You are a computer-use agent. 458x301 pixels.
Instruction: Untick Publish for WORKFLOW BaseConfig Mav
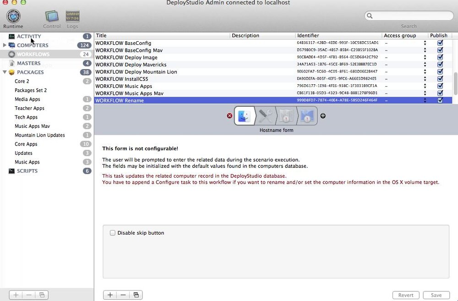(440, 50)
